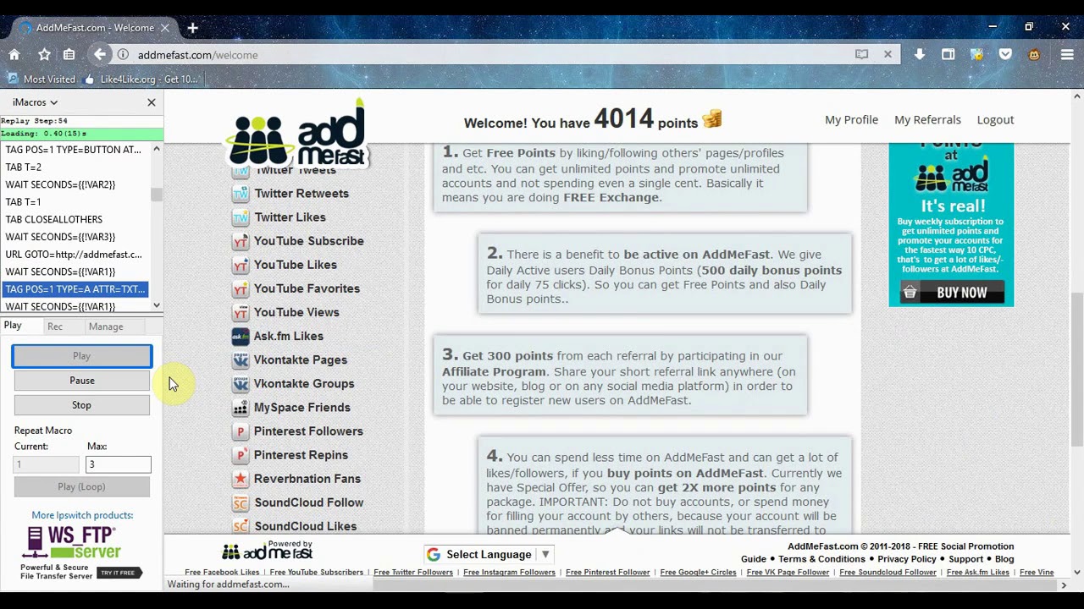Open Pinterest Repins menu link
The width and height of the screenshot is (1084, 609).
click(301, 455)
